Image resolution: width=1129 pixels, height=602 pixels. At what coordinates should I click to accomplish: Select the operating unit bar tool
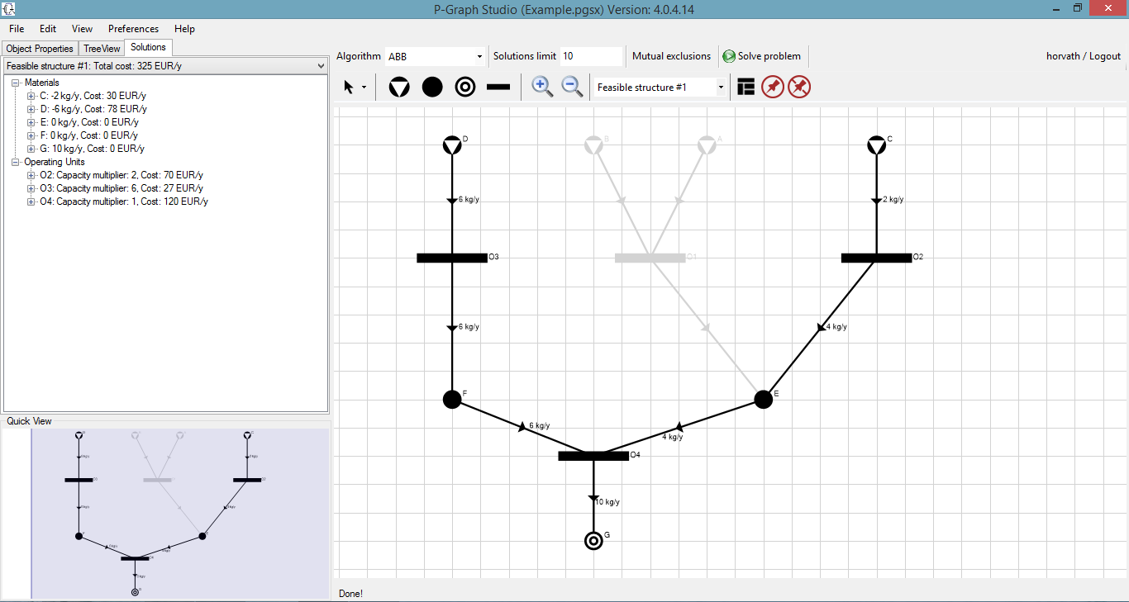(x=498, y=87)
